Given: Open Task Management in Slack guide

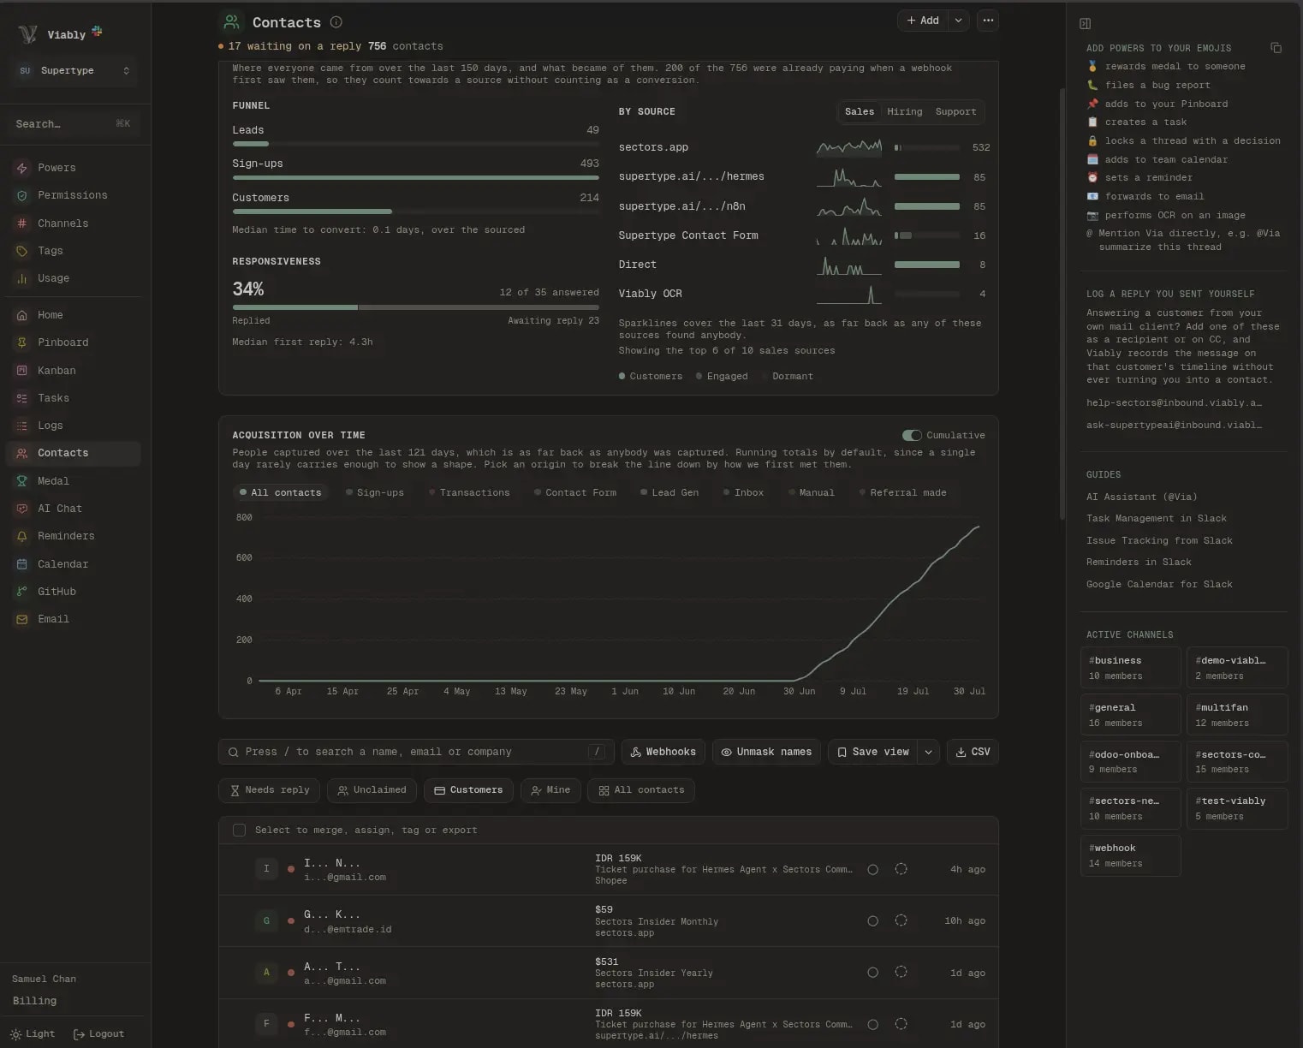Looking at the screenshot, I should pyautogui.click(x=1156, y=519).
